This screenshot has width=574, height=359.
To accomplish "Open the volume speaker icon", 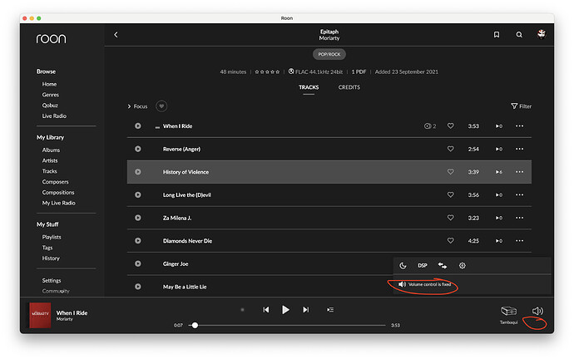I will click(x=537, y=311).
